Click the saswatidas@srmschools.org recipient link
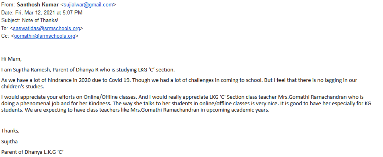The width and height of the screenshot is (383, 157). pos(46,29)
